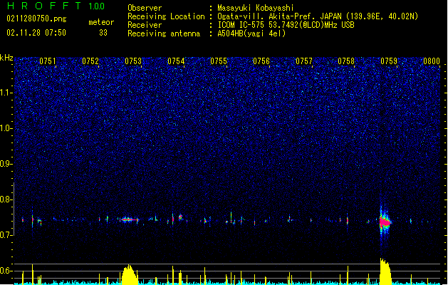
Task: Select the observer name Masayuki Kobayashi
Action: 256,8
